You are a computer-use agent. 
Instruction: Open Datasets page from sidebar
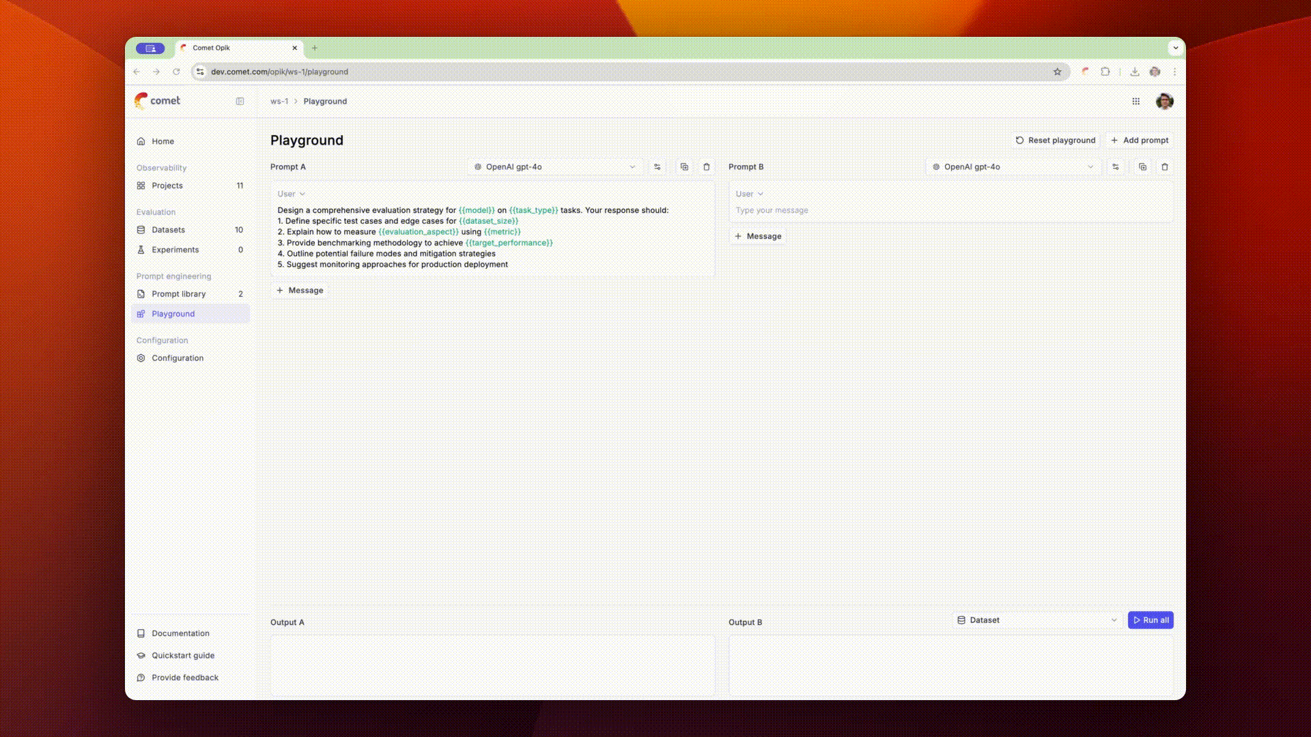point(168,230)
